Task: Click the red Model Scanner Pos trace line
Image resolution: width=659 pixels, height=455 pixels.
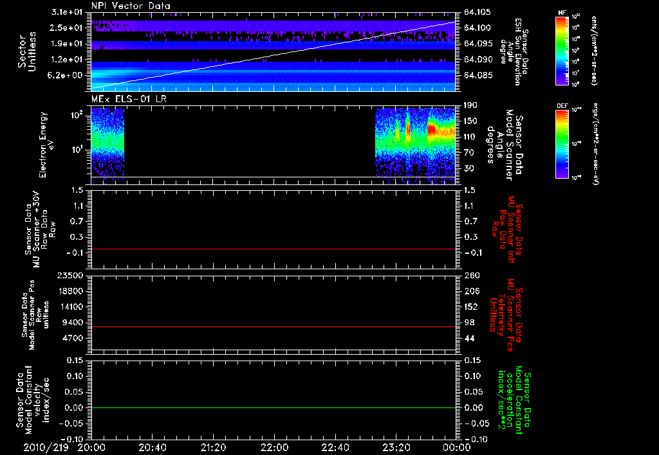Action: click(273, 326)
